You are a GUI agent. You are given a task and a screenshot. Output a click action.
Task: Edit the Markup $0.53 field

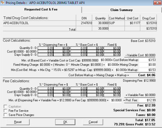[147, 70]
